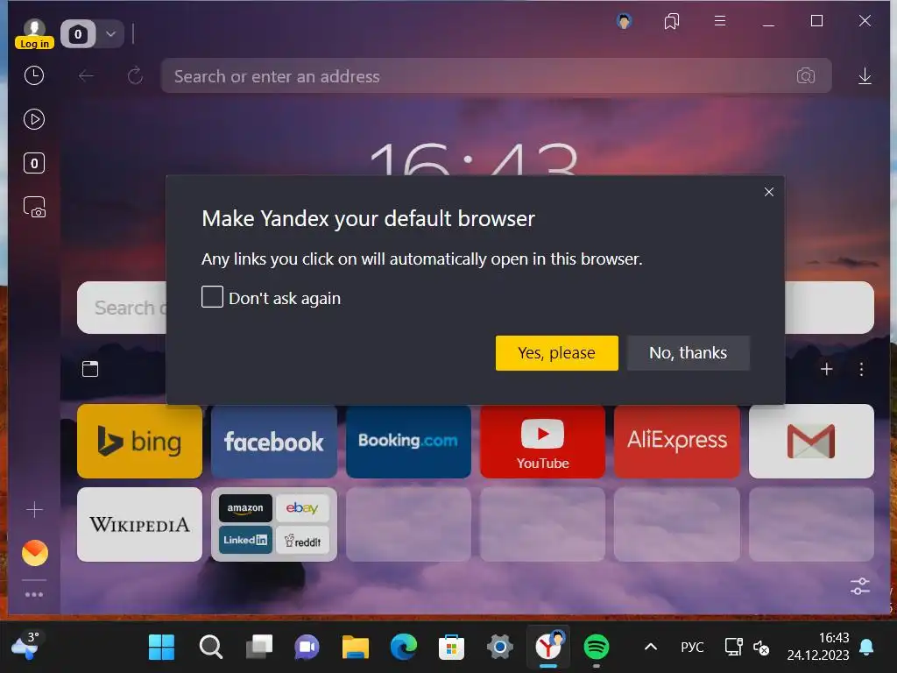Open the bookmarks icon

point(672,22)
